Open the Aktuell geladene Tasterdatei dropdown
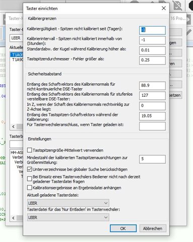Screen dimensions: 193x242 click(x=68, y=203)
